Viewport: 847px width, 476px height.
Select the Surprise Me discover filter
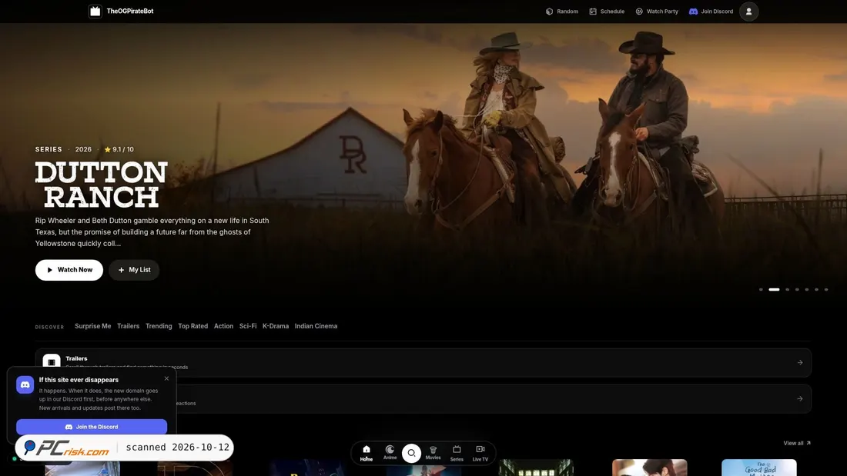tap(93, 326)
